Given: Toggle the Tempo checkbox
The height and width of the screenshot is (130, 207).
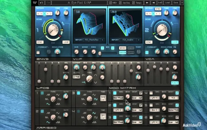Looking at the screenshot, I should [134, 3].
